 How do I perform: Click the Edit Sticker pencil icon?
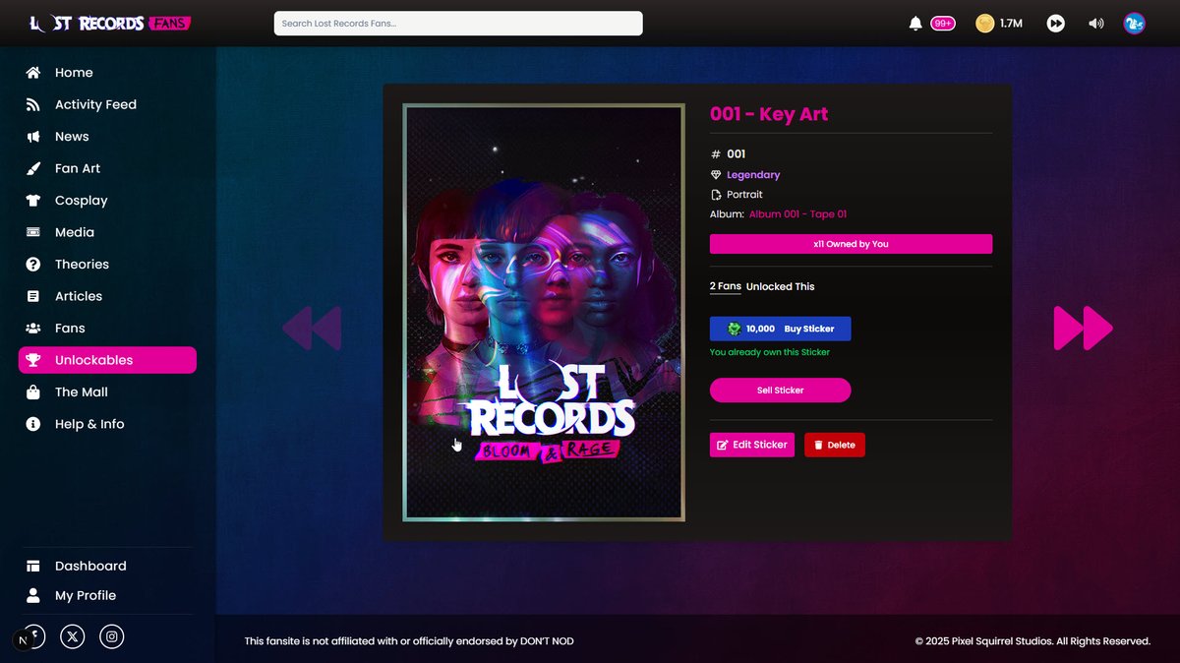(x=723, y=445)
